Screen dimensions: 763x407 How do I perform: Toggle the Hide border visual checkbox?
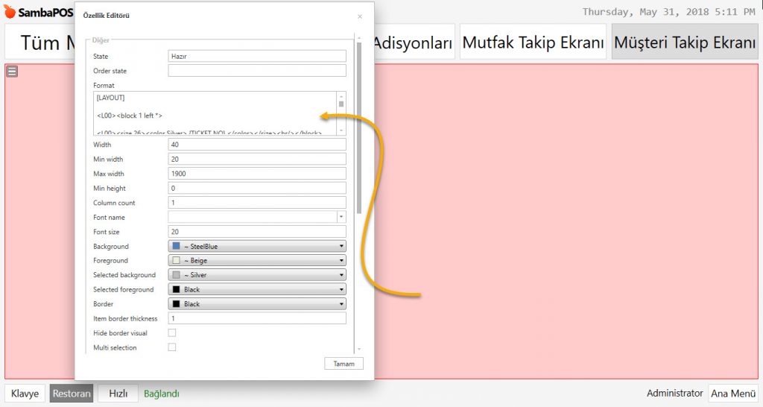click(x=172, y=333)
